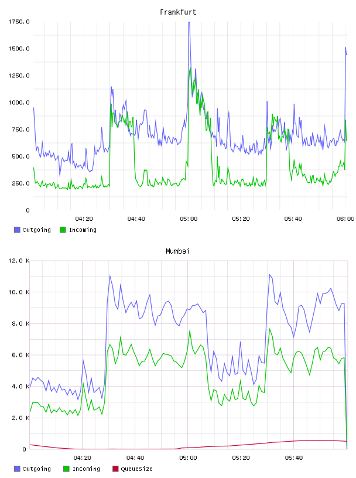Click the Frankfurt chart title
The image size is (356, 478).
click(x=178, y=12)
